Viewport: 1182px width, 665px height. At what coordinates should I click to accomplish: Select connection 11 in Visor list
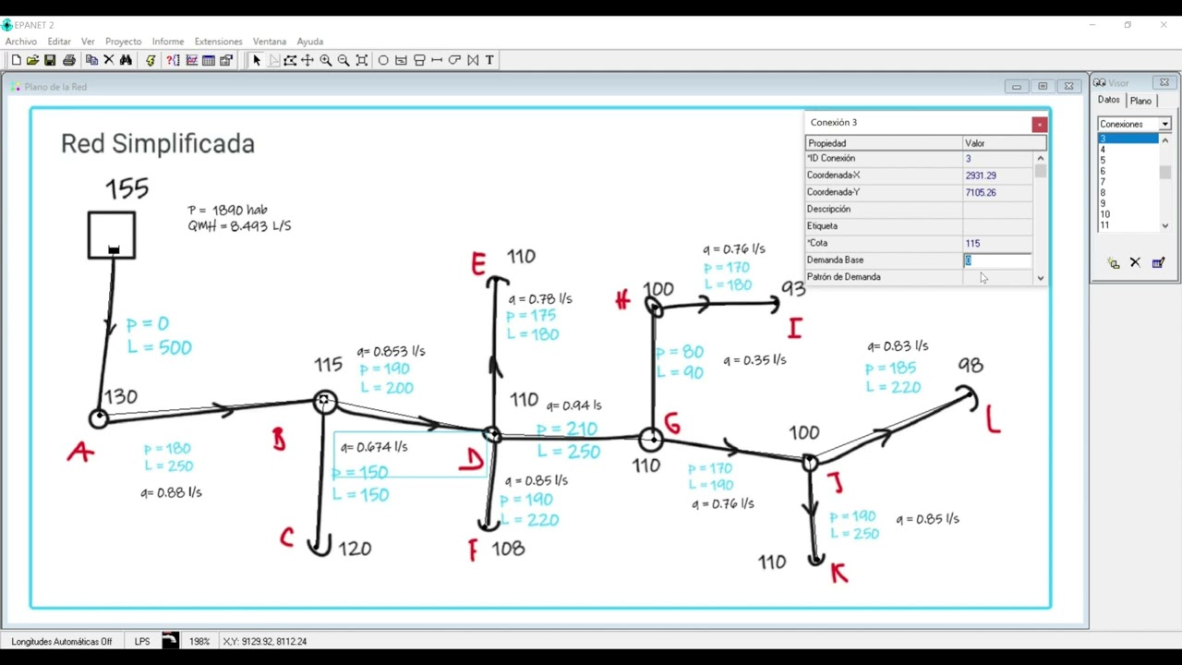pos(1128,225)
